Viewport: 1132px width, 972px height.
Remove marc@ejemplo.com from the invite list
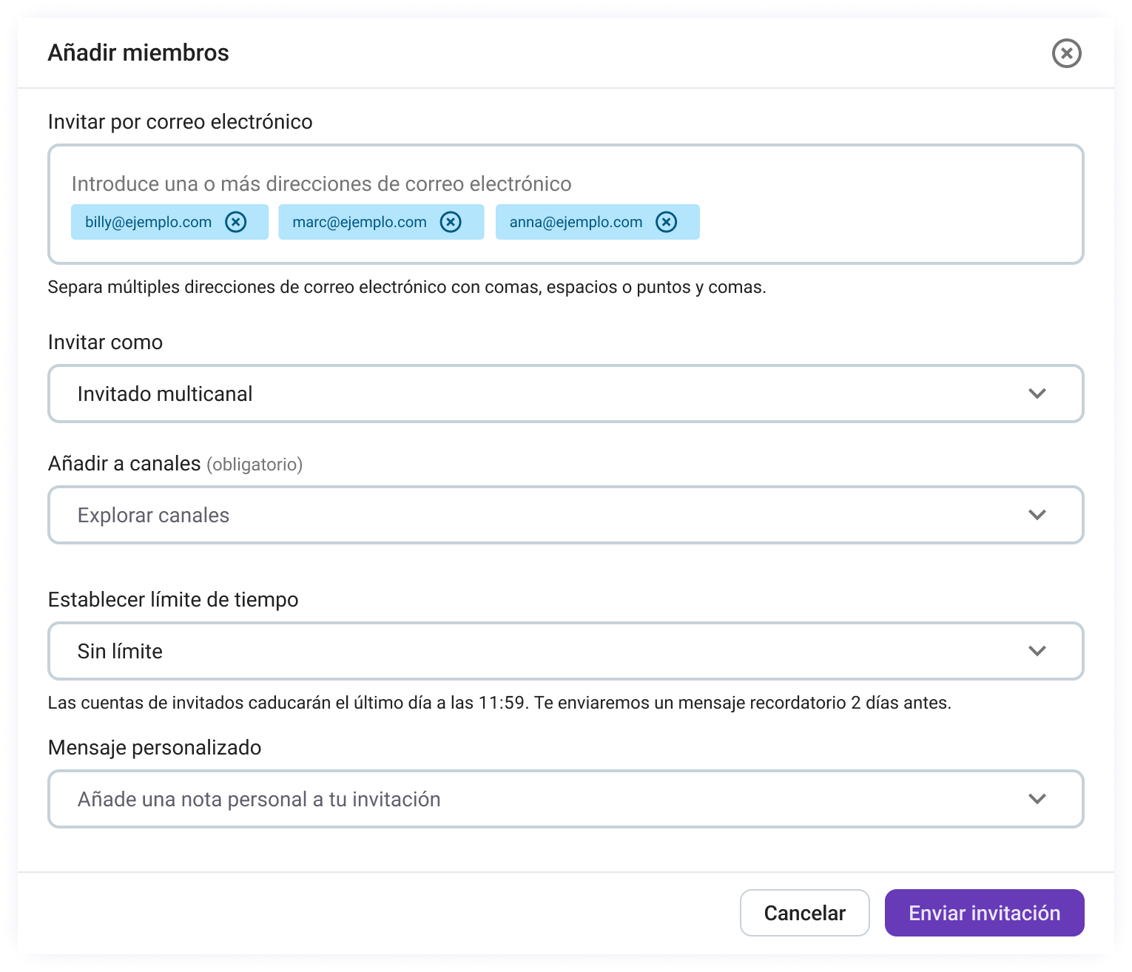click(451, 222)
